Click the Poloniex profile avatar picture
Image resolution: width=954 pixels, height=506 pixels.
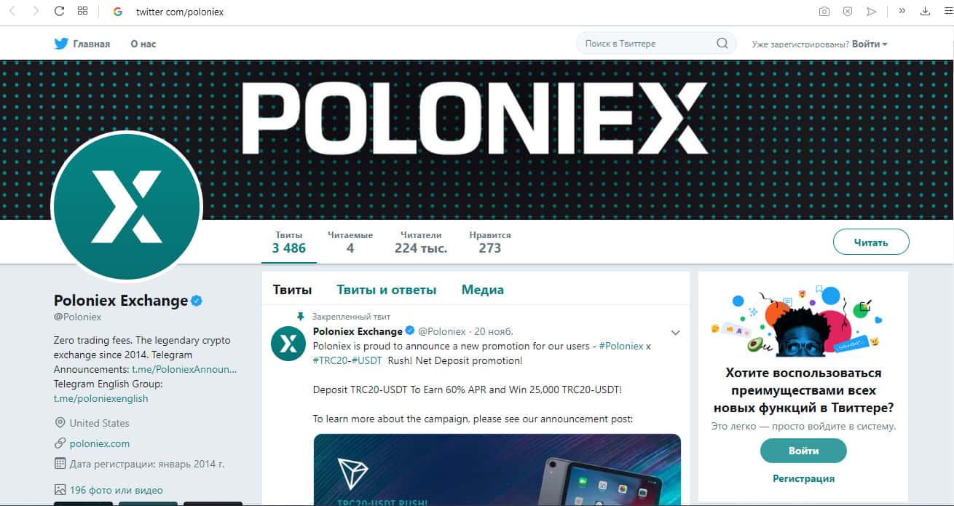pos(127,207)
